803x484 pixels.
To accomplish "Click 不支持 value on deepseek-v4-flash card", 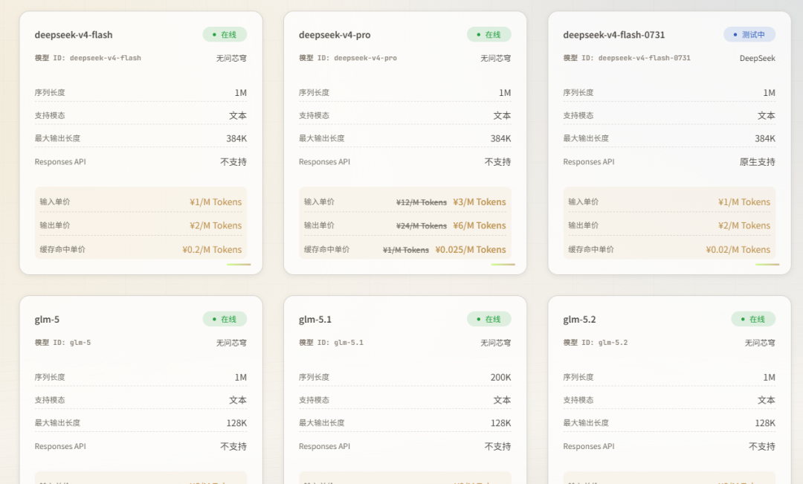I will (233, 162).
